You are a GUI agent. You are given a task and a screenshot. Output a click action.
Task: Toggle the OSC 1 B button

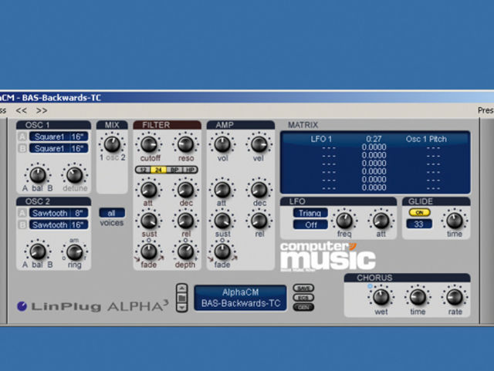pyautogui.click(x=22, y=148)
